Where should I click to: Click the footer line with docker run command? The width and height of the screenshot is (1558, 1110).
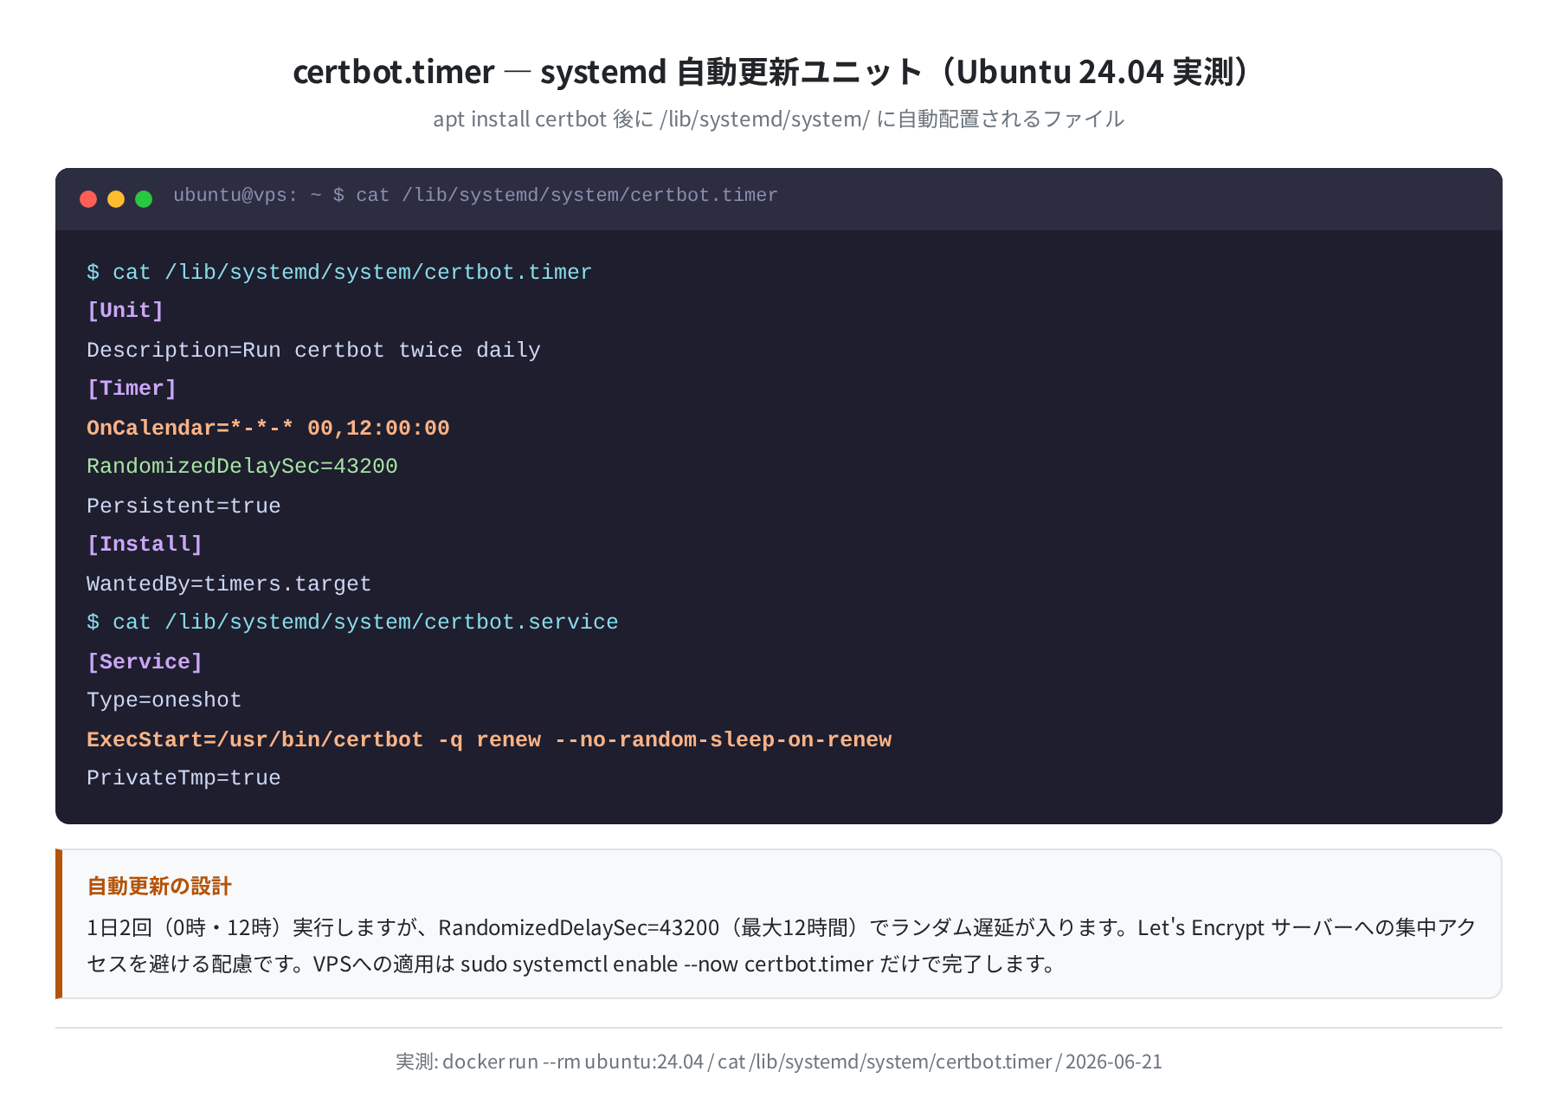click(x=778, y=1062)
